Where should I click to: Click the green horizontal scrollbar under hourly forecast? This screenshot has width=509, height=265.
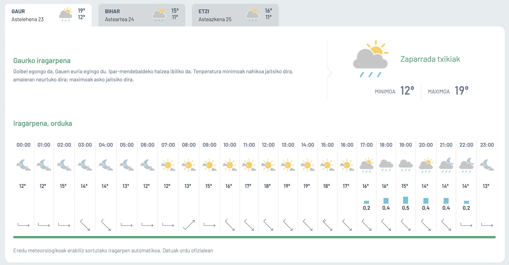click(x=254, y=237)
